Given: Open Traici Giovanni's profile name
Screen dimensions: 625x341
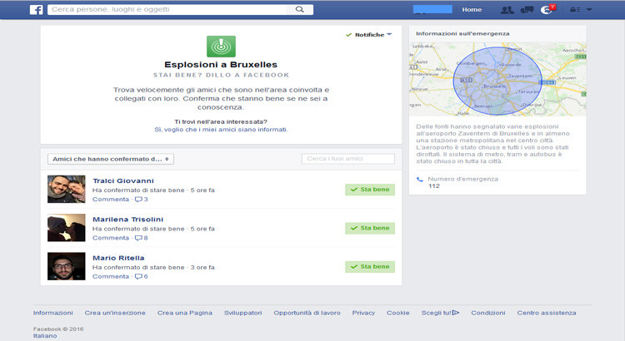Looking at the screenshot, I should [x=123, y=181].
